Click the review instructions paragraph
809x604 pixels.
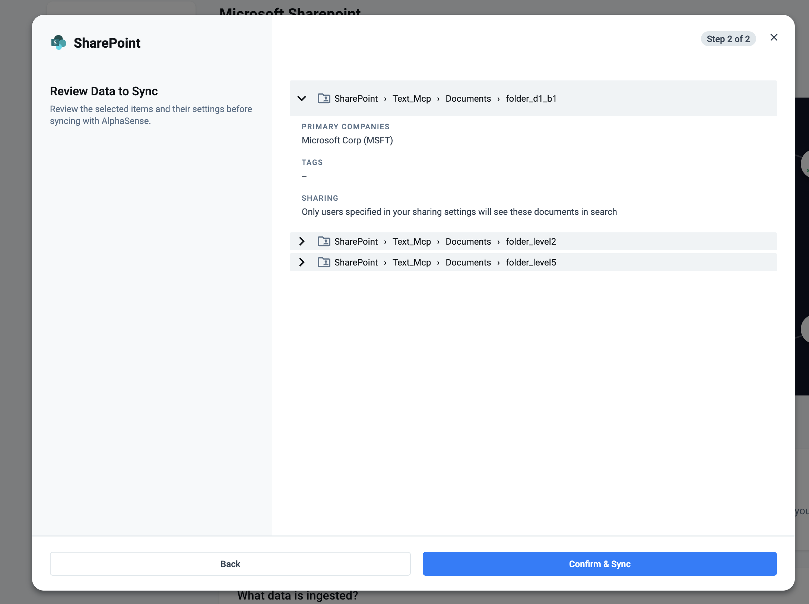pos(151,115)
